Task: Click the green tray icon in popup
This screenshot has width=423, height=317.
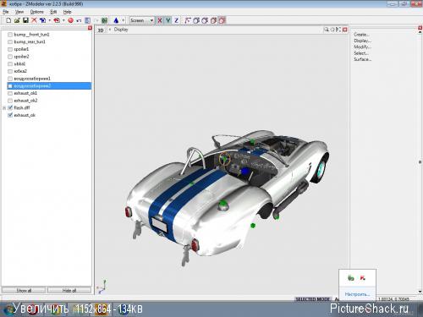Action: 351,278
